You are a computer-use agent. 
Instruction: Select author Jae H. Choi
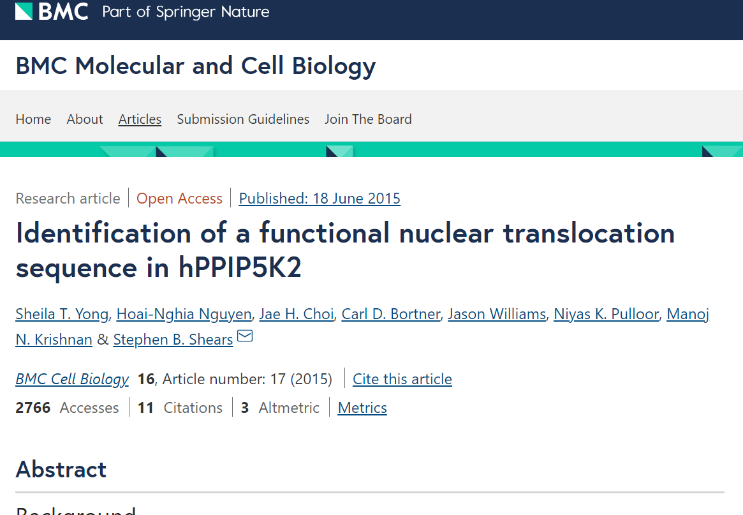click(297, 313)
